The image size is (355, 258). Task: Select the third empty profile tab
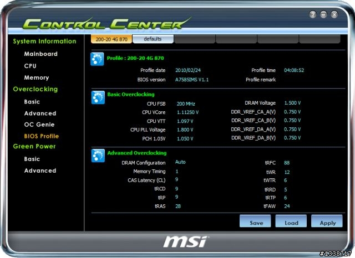(195, 39)
